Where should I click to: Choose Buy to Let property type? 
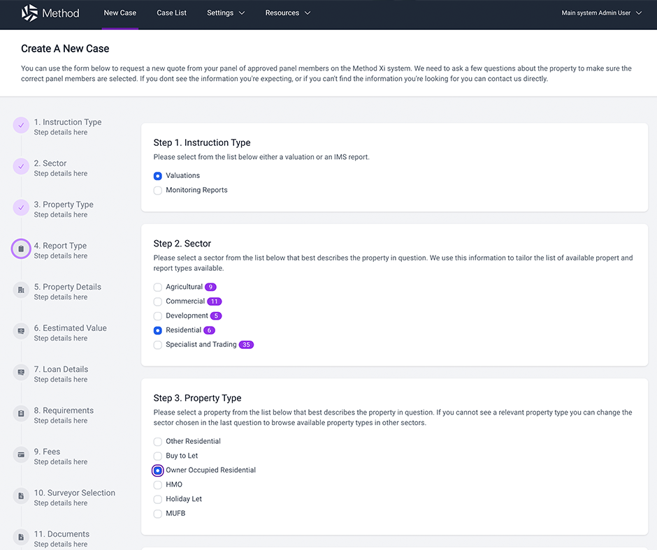click(x=157, y=456)
